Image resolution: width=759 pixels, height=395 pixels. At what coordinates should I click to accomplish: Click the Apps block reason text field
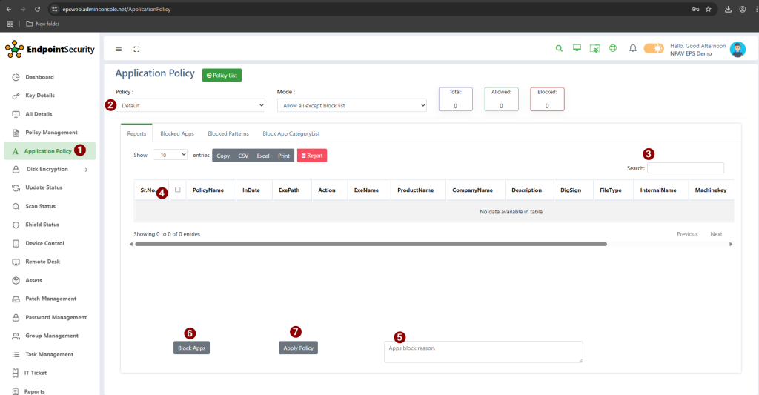[483, 351]
